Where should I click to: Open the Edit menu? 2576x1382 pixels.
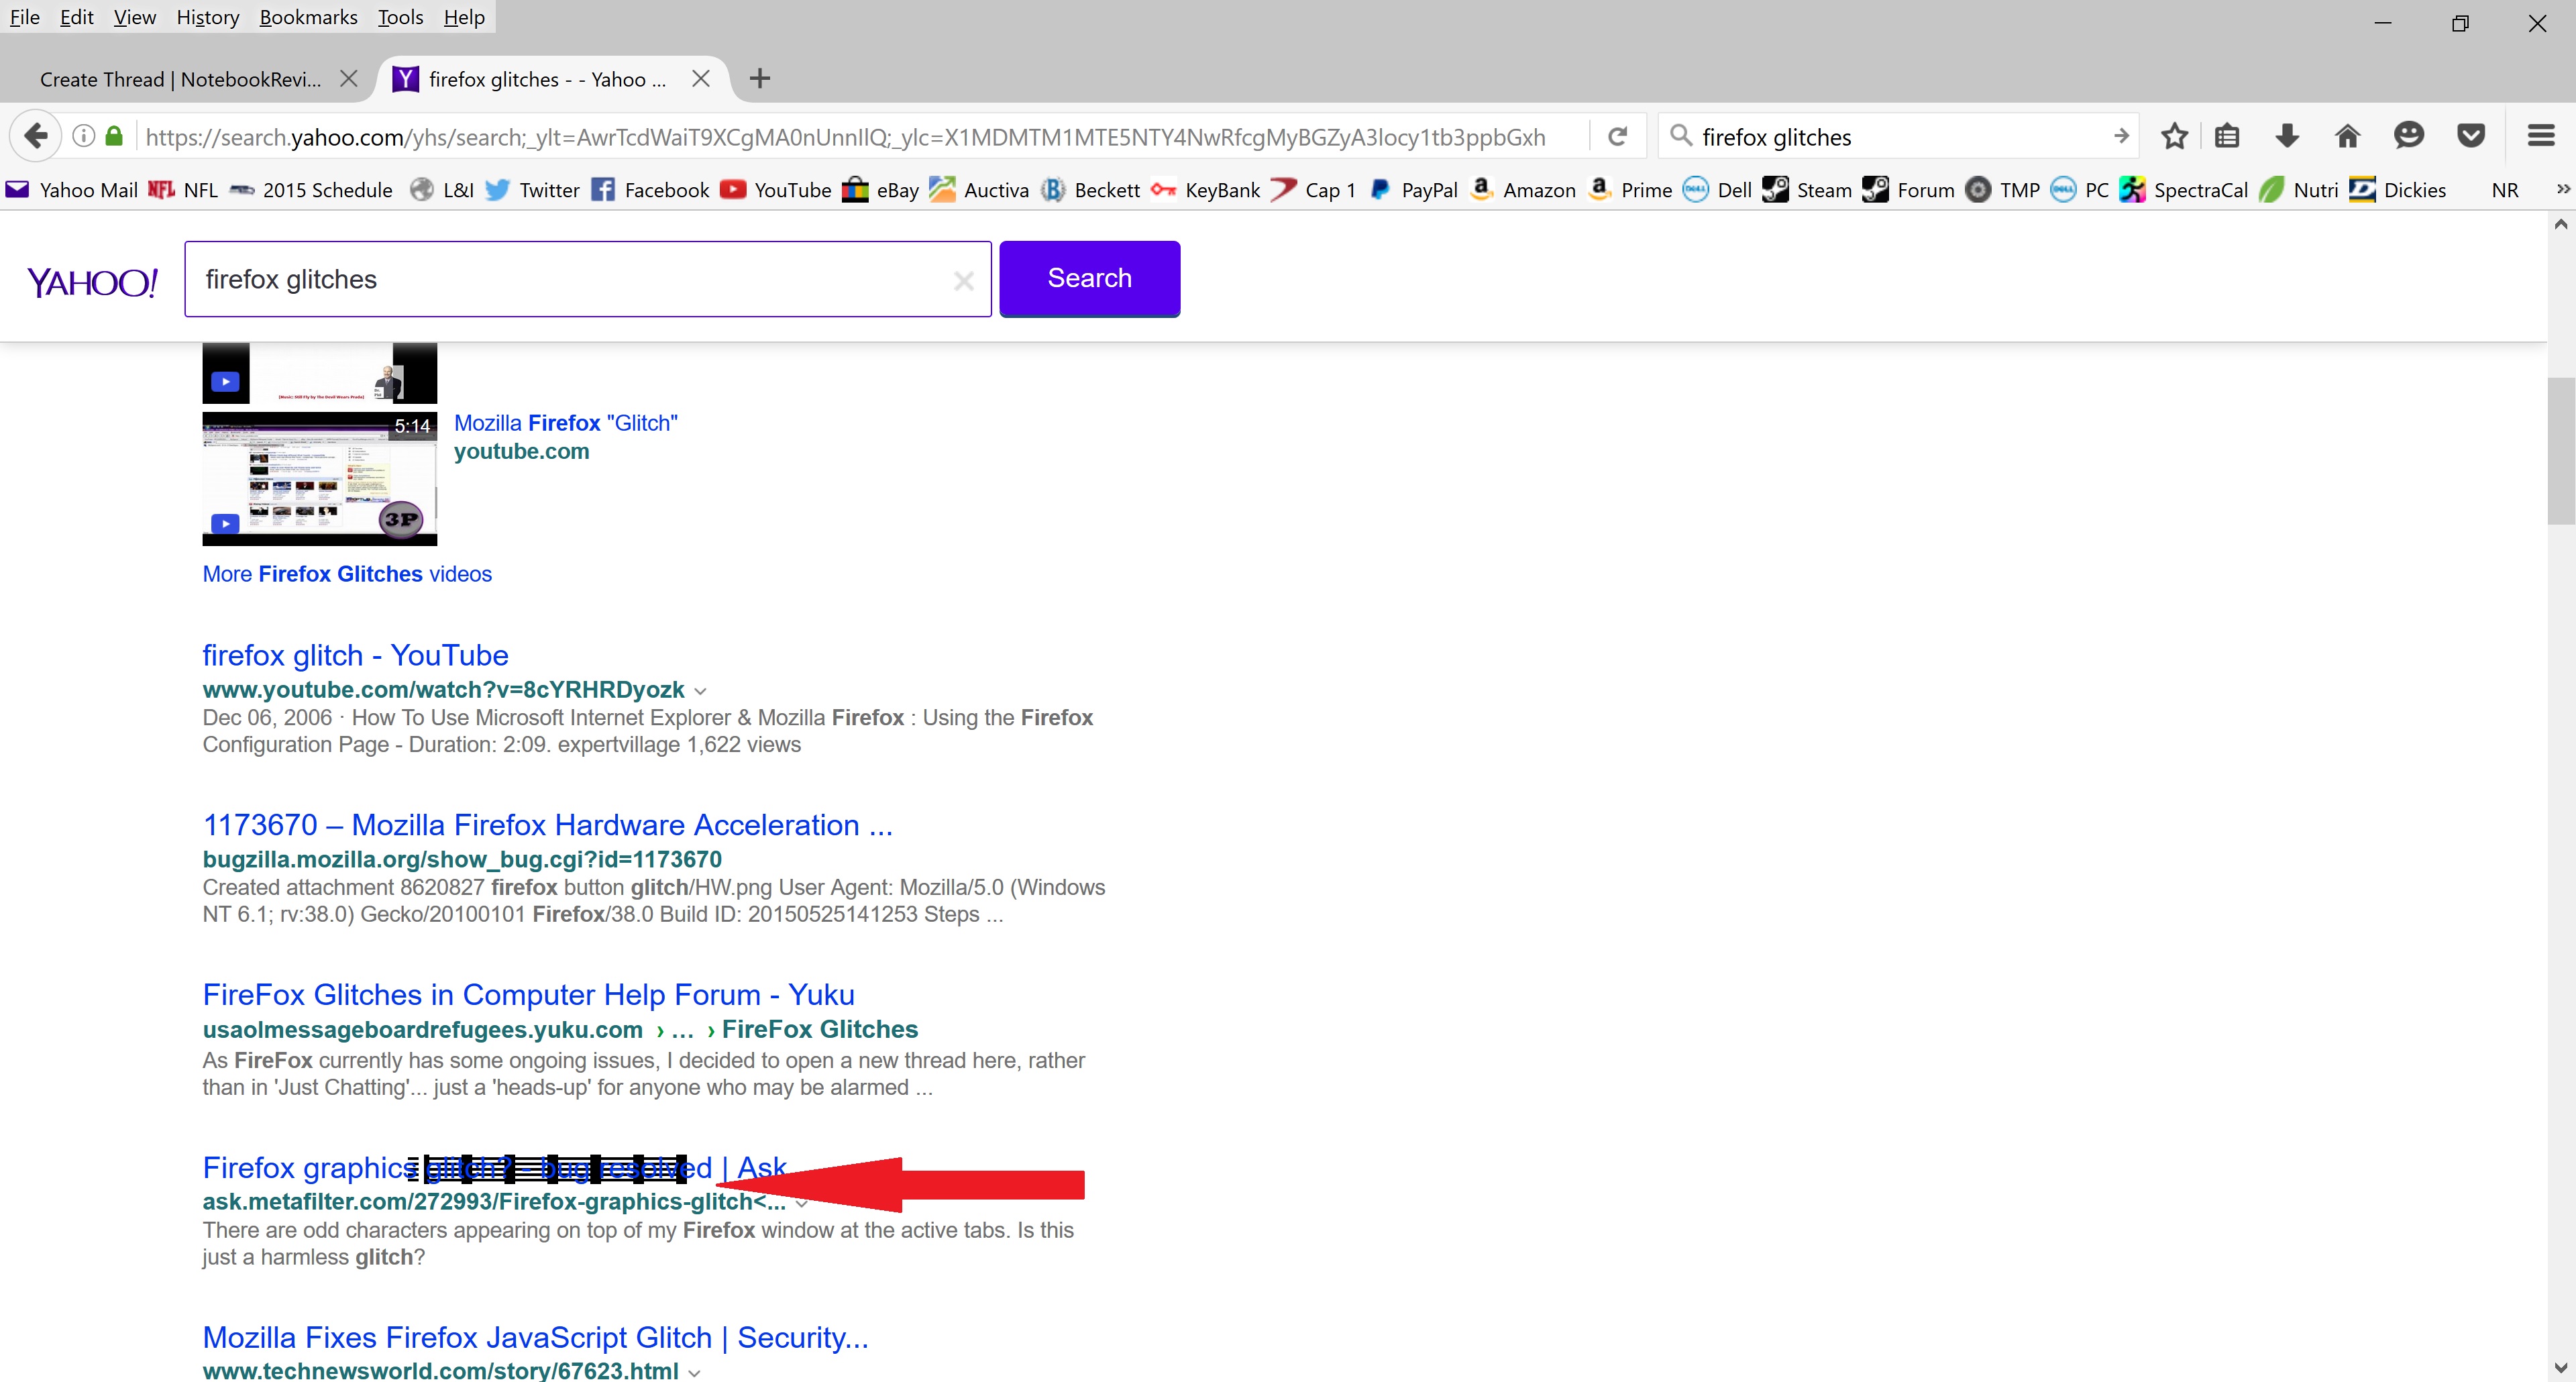coord(76,17)
